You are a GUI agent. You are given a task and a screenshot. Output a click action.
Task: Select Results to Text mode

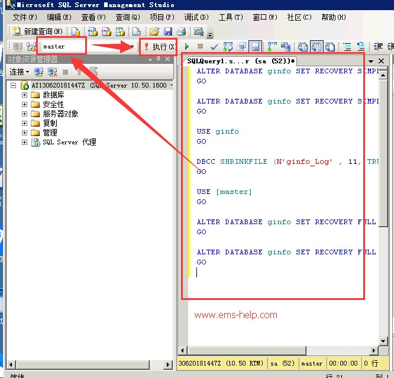pos(302,47)
